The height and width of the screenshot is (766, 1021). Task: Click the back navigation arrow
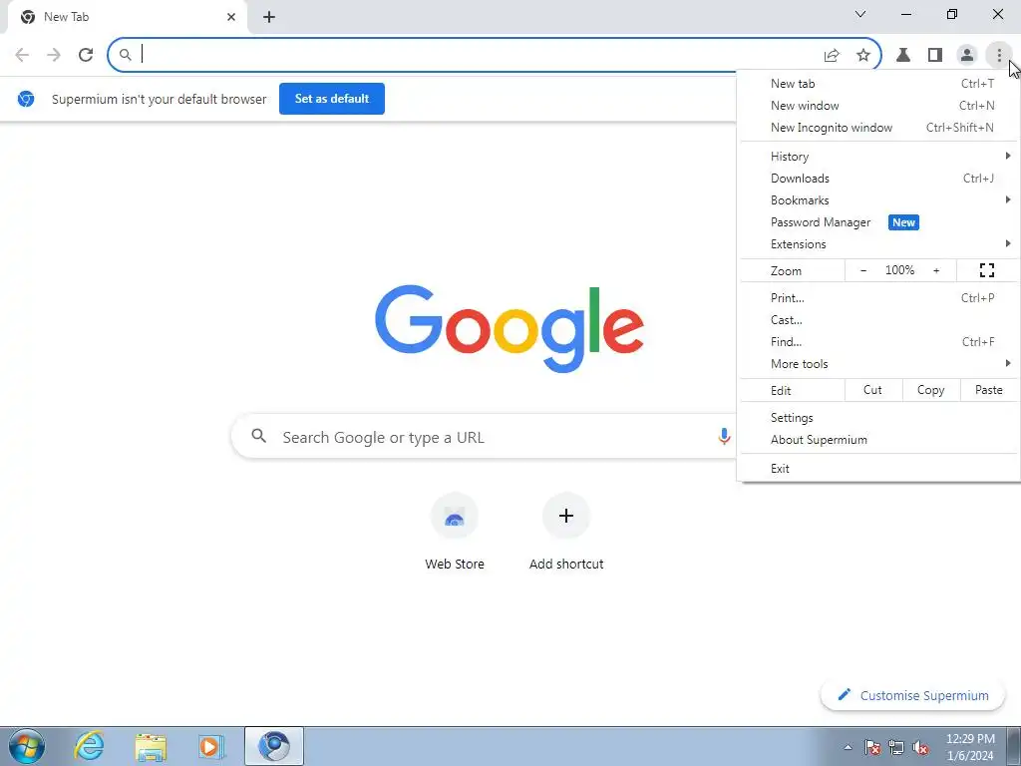[x=22, y=55]
